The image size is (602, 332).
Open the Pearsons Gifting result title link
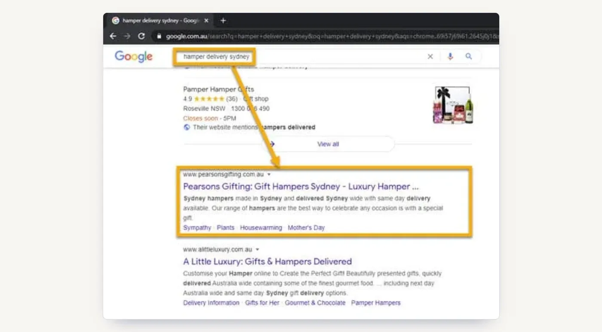coord(301,187)
